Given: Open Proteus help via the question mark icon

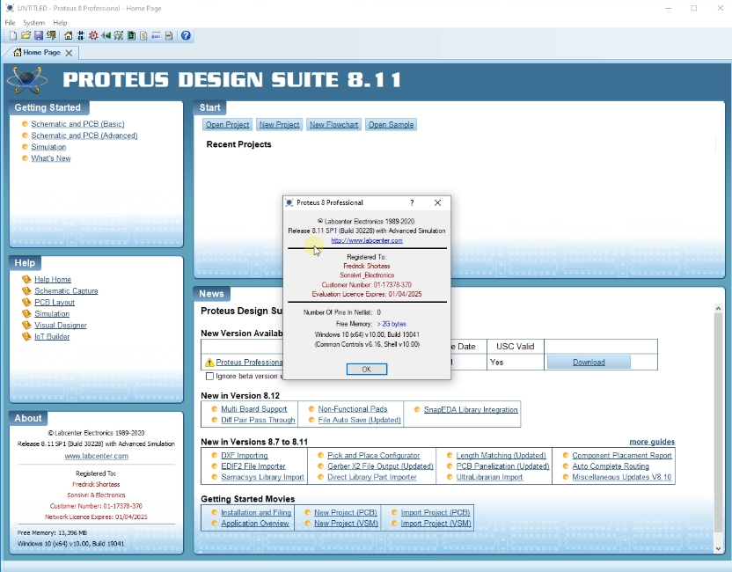Looking at the screenshot, I should pyautogui.click(x=185, y=36).
